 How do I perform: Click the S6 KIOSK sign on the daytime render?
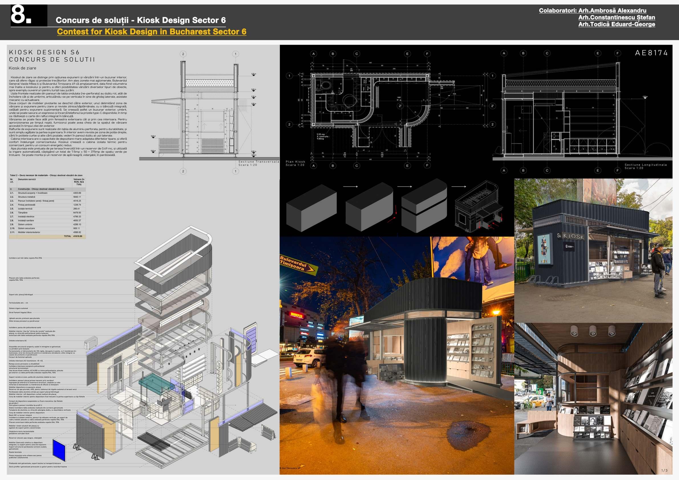coord(571,236)
